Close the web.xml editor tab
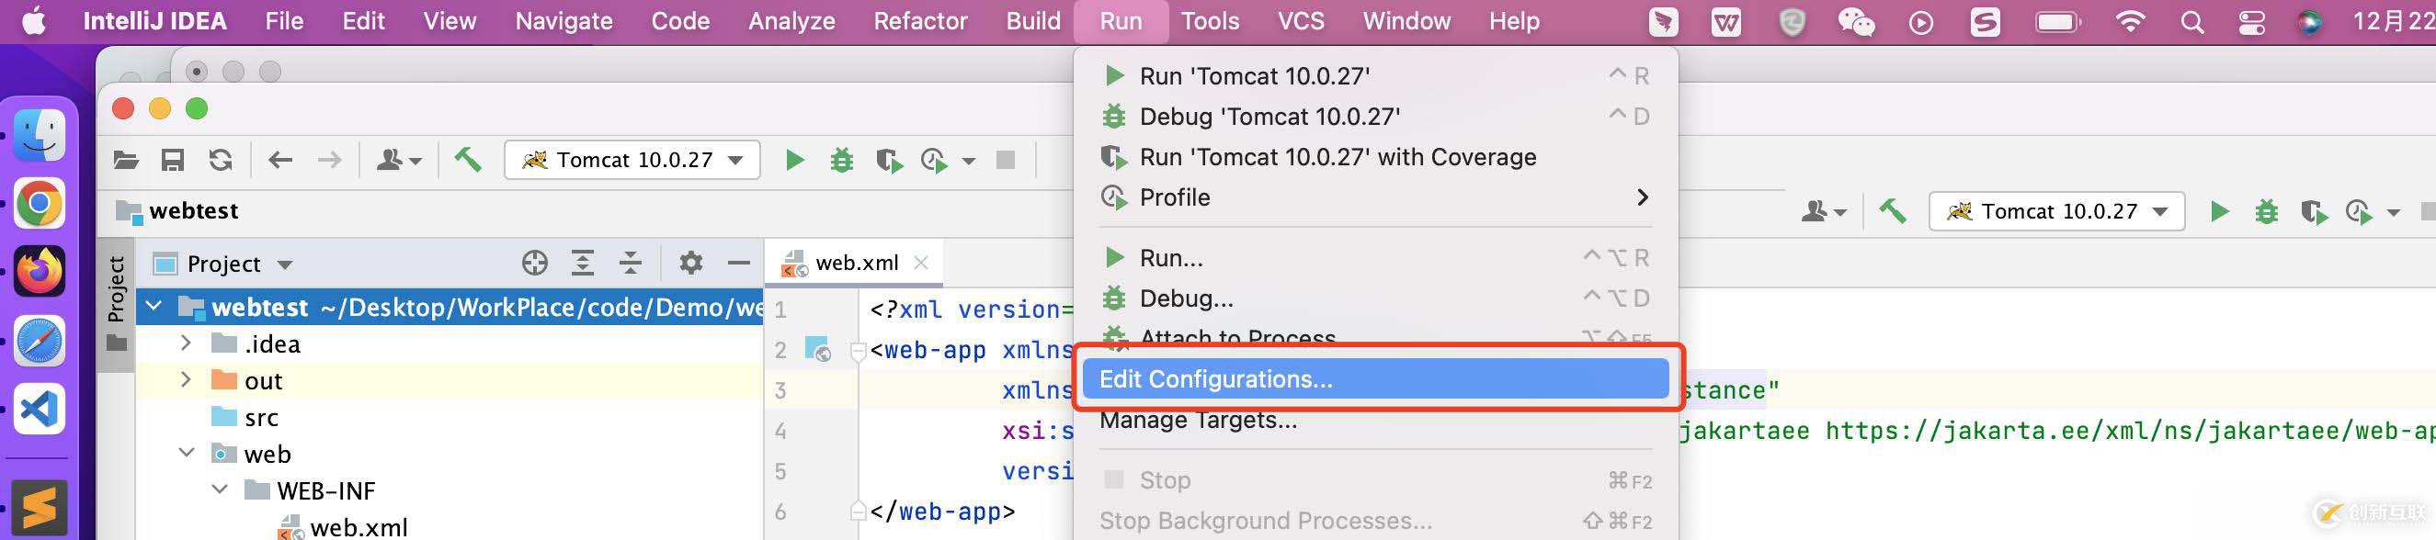Image resolution: width=2436 pixels, height=540 pixels. [x=921, y=264]
